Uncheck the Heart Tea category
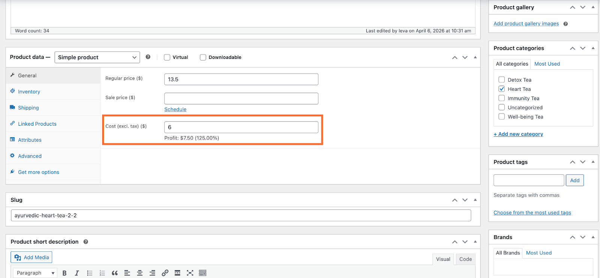The image size is (600, 278). (x=501, y=89)
